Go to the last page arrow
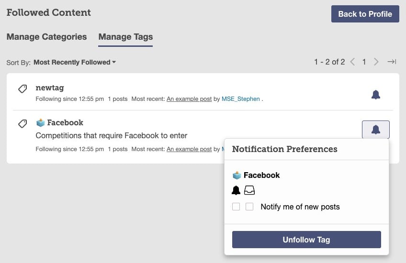This screenshot has width=406, height=263. pos(392,62)
